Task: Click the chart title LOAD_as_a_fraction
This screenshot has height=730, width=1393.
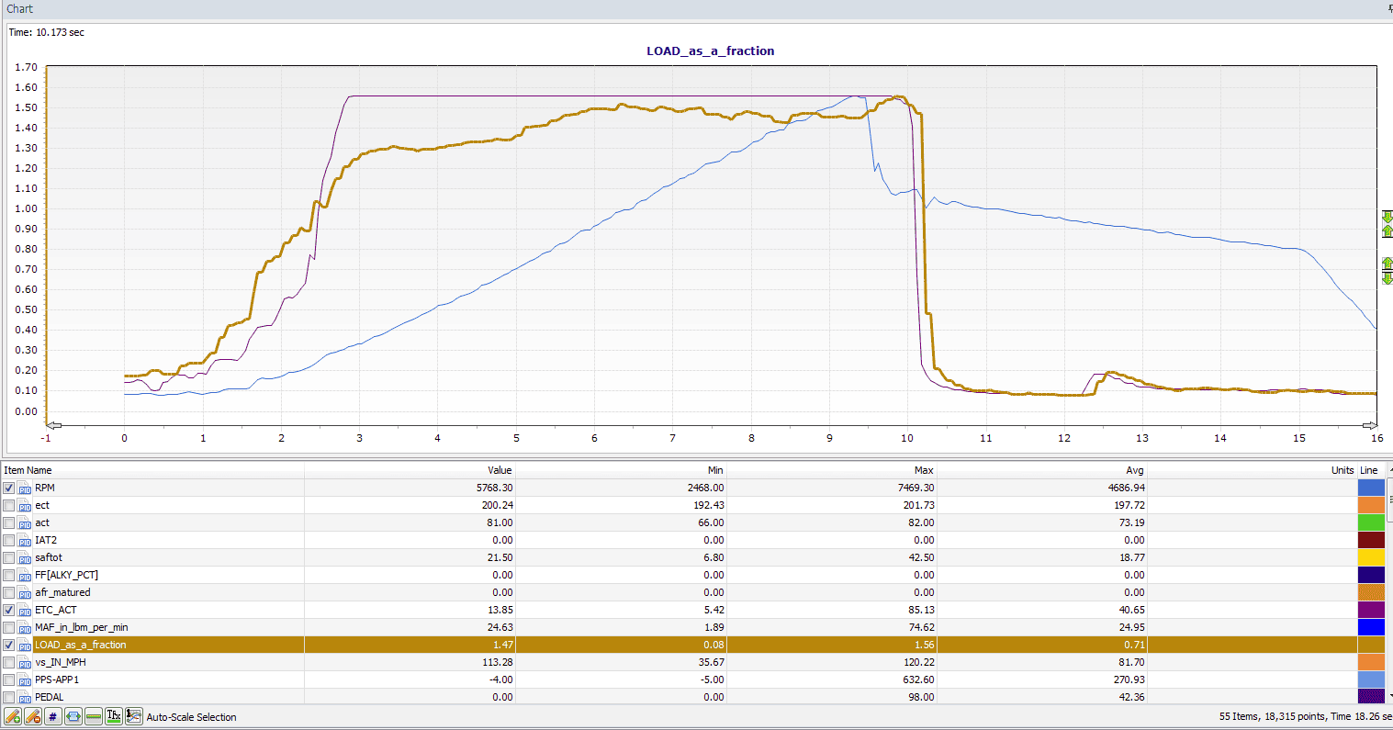Action: tap(711, 51)
